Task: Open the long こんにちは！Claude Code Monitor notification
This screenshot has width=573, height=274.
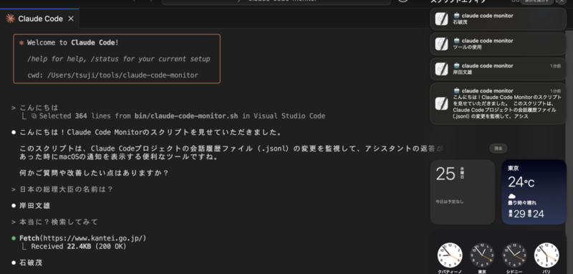Action: pyautogui.click(x=499, y=103)
